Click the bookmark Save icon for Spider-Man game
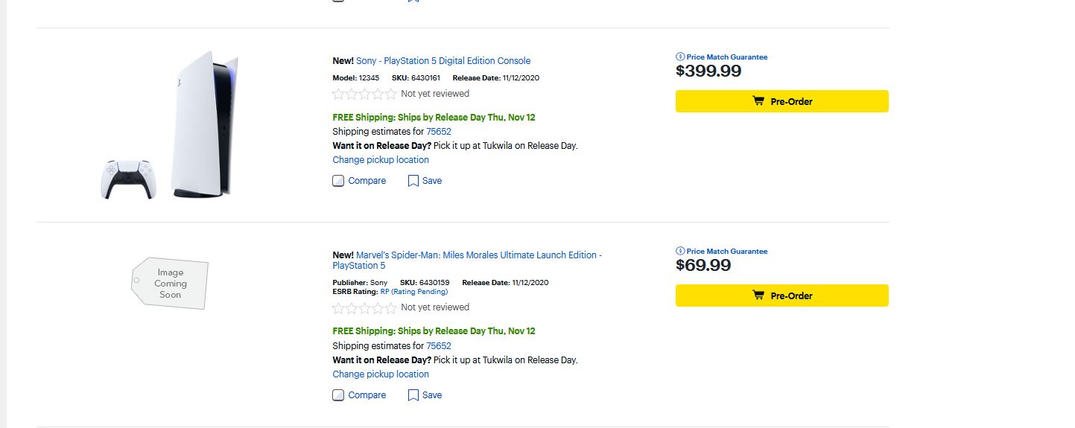Screen dimensions: 1075x428 [x=413, y=395]
